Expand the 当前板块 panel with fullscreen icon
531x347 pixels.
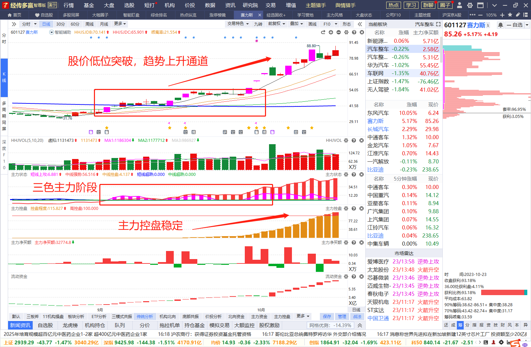[x=438, y=24]
